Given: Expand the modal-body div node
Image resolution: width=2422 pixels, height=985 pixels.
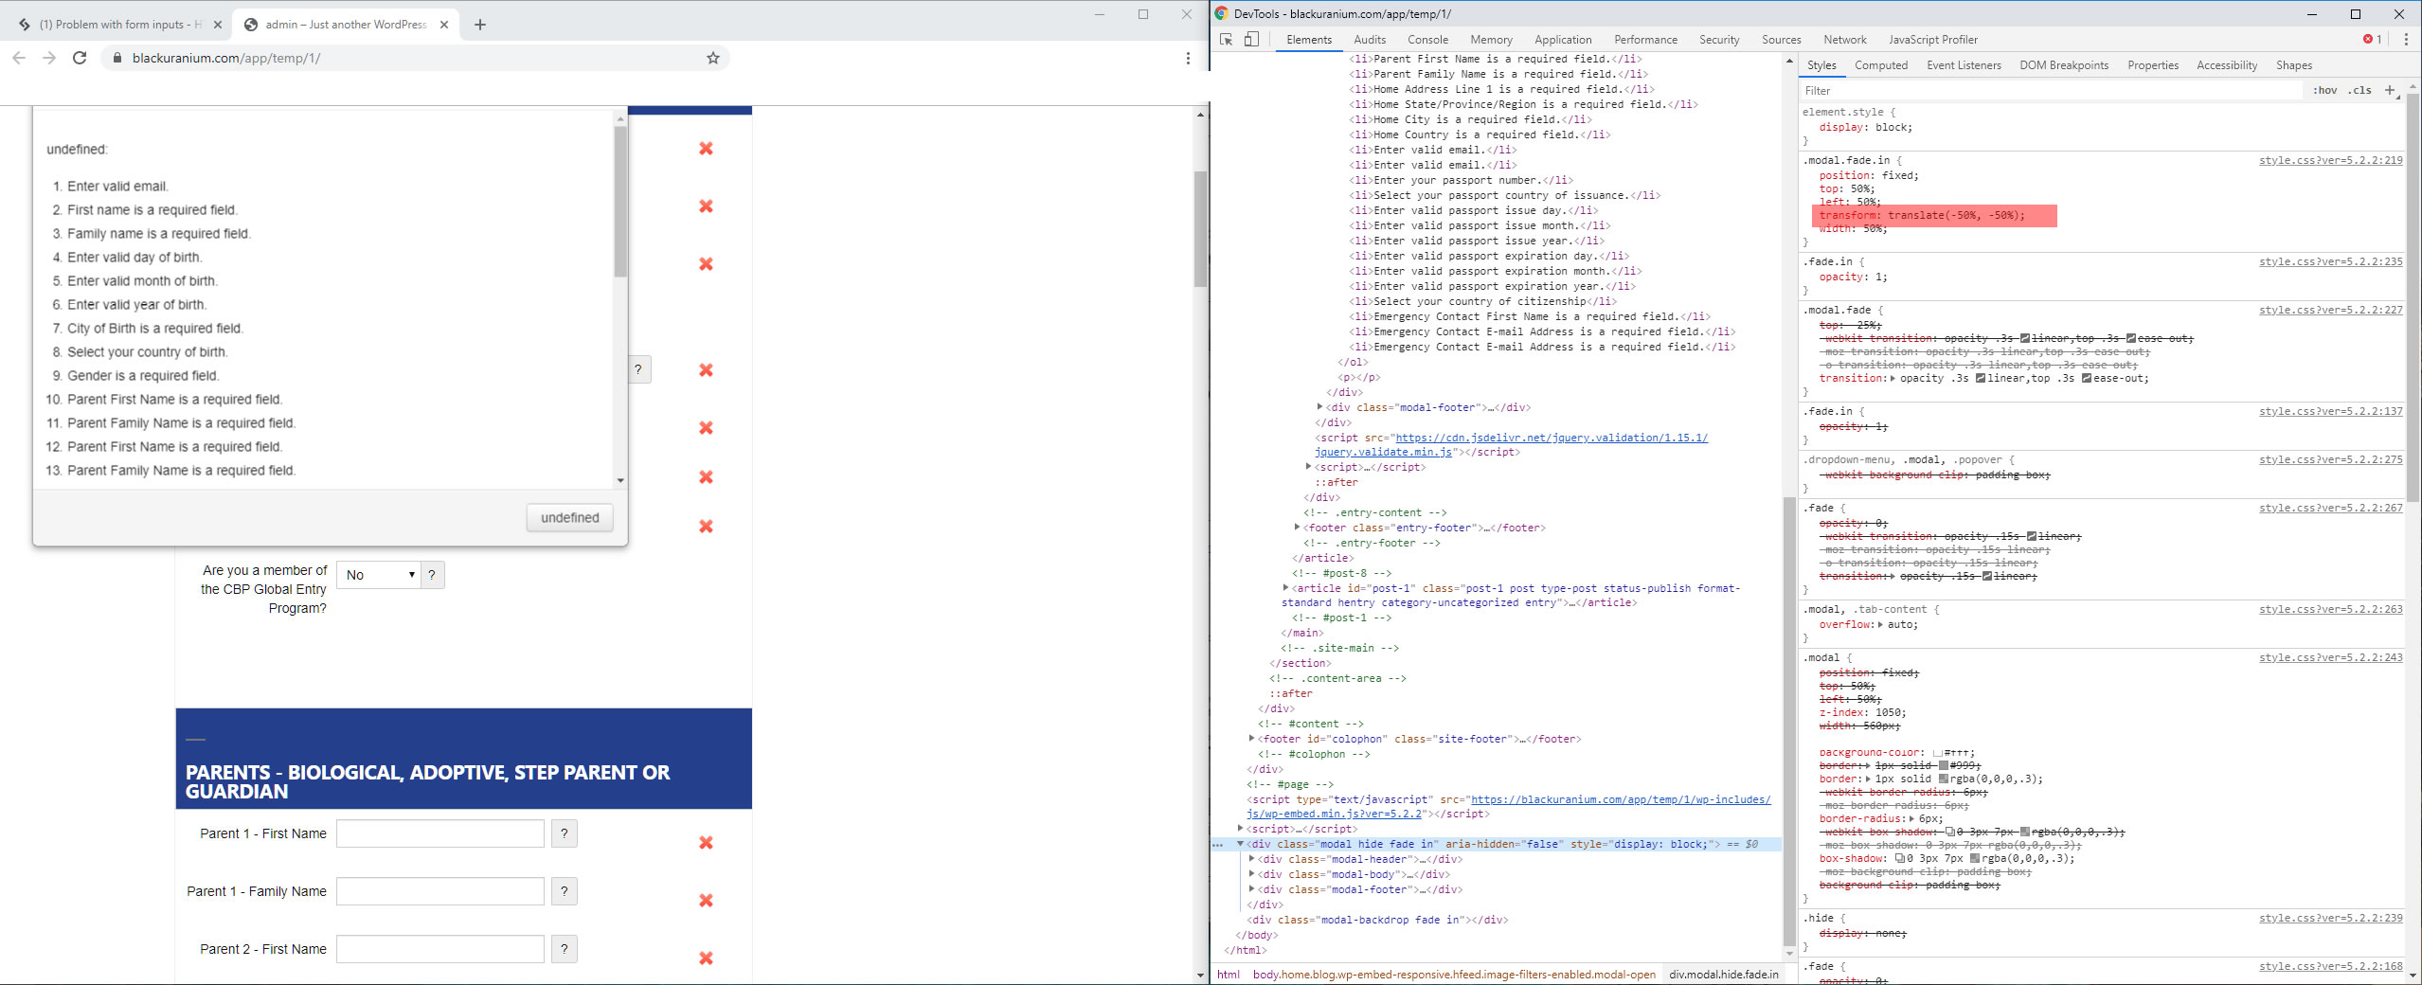Looking at the screenshot, I should [1252, 874].
